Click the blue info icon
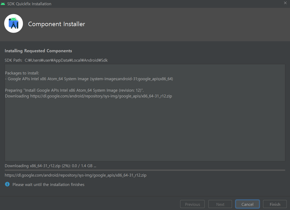This screenshot has width=290, height=210. pyautogui.click(x=7, y=184)
